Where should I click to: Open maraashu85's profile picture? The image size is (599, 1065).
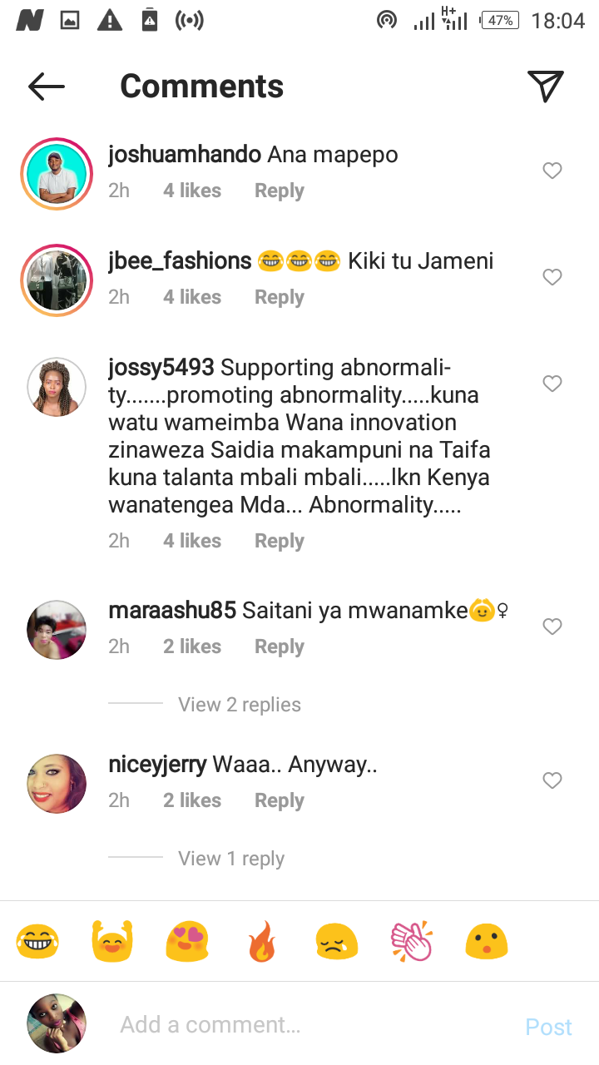(57, 630)
